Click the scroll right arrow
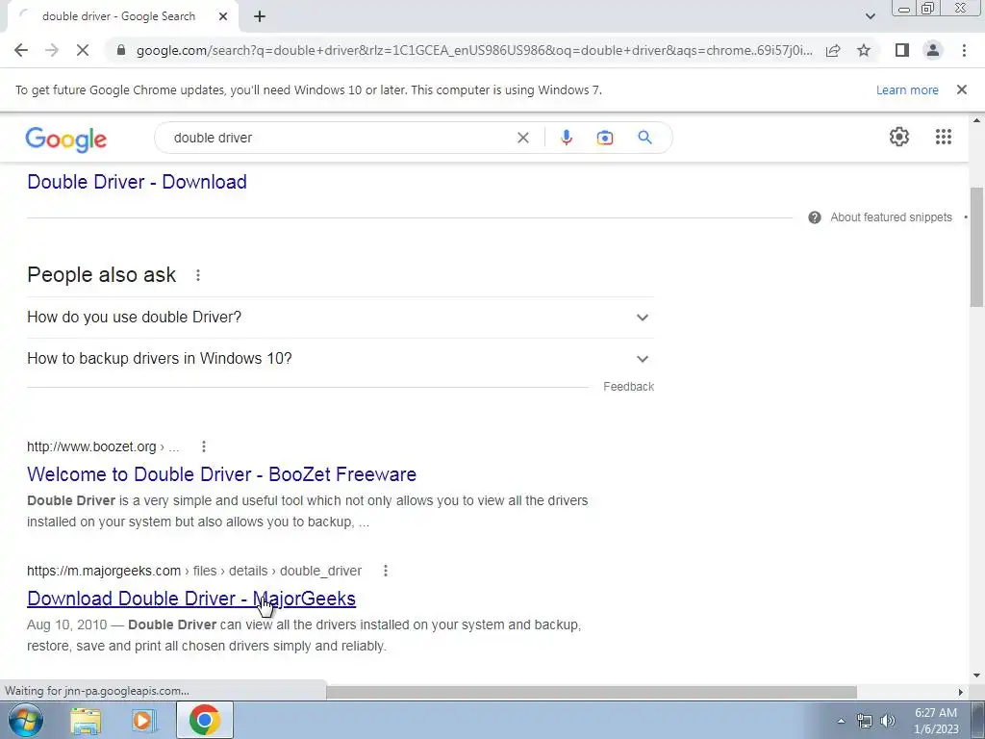Screen dimensions: 985x739 pos(960,692)
